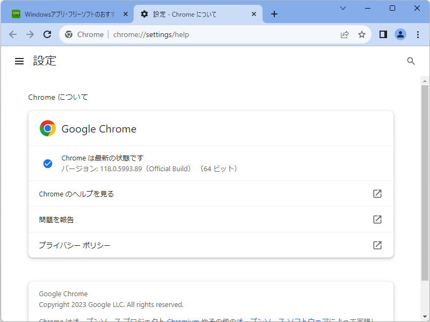The height and width of the screenshot is (322, 430).
Task: Click the share icon in the address bar
Action: [345, 34]
